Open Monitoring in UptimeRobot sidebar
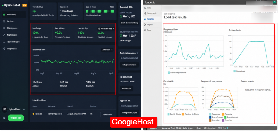The image size is (278, 131). [14, 15]
